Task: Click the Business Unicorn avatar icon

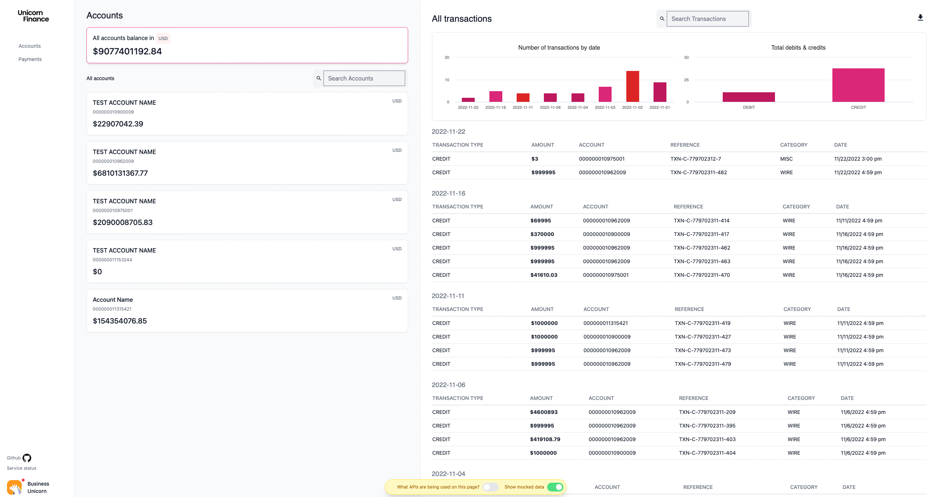Action: 14,487
